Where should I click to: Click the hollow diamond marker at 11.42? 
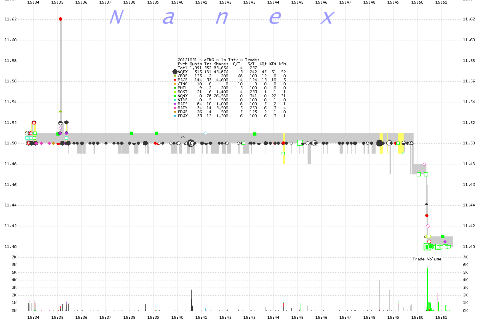[x=427, y=226]
